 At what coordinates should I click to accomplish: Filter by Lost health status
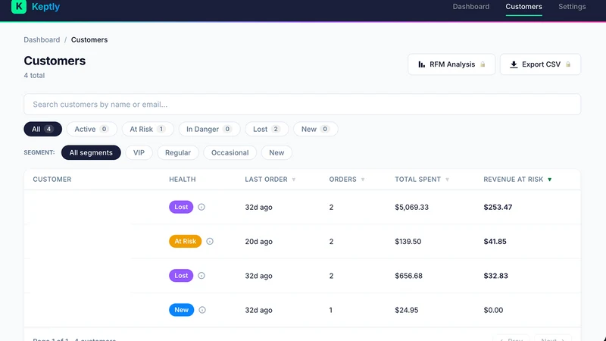(x=267, y=129)
